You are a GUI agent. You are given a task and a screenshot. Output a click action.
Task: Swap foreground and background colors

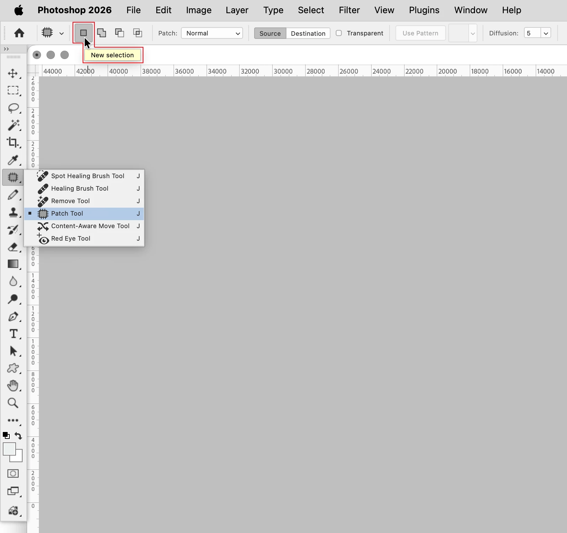pyautogui.click(x=18, y=436)
